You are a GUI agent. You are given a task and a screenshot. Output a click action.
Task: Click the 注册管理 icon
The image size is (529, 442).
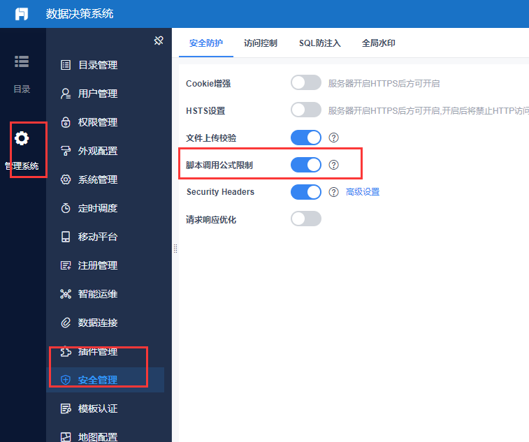click(x=66, y=265)
